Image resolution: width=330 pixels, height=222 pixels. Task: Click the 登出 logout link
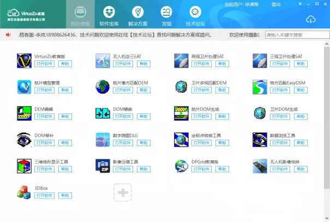click(275, 4)
